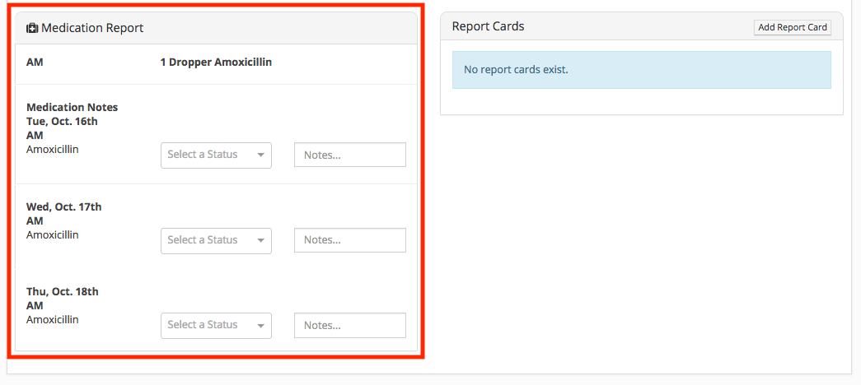
Task: Click the Amoxicillin label under Thu, Oct. 18th
Action: [x=53, y=319]
